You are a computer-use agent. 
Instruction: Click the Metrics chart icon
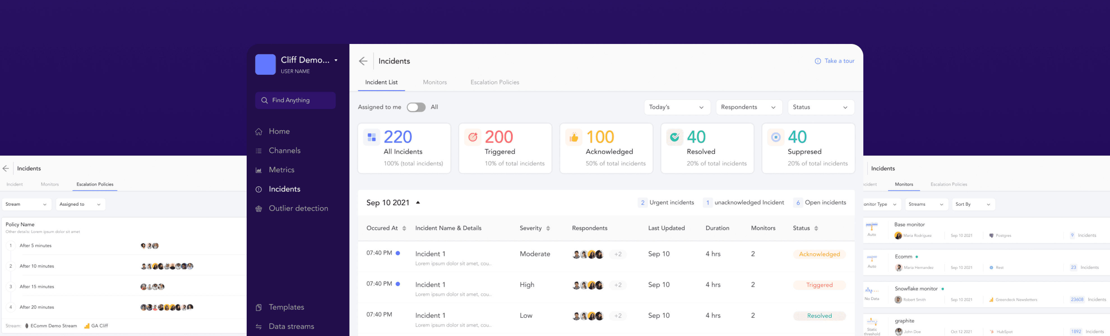coord(258,170)
